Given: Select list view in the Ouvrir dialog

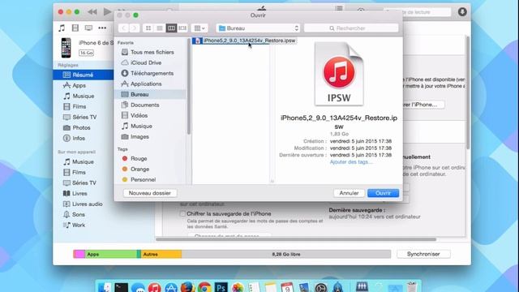Looking at the screenshot, I should click(160, 28).
